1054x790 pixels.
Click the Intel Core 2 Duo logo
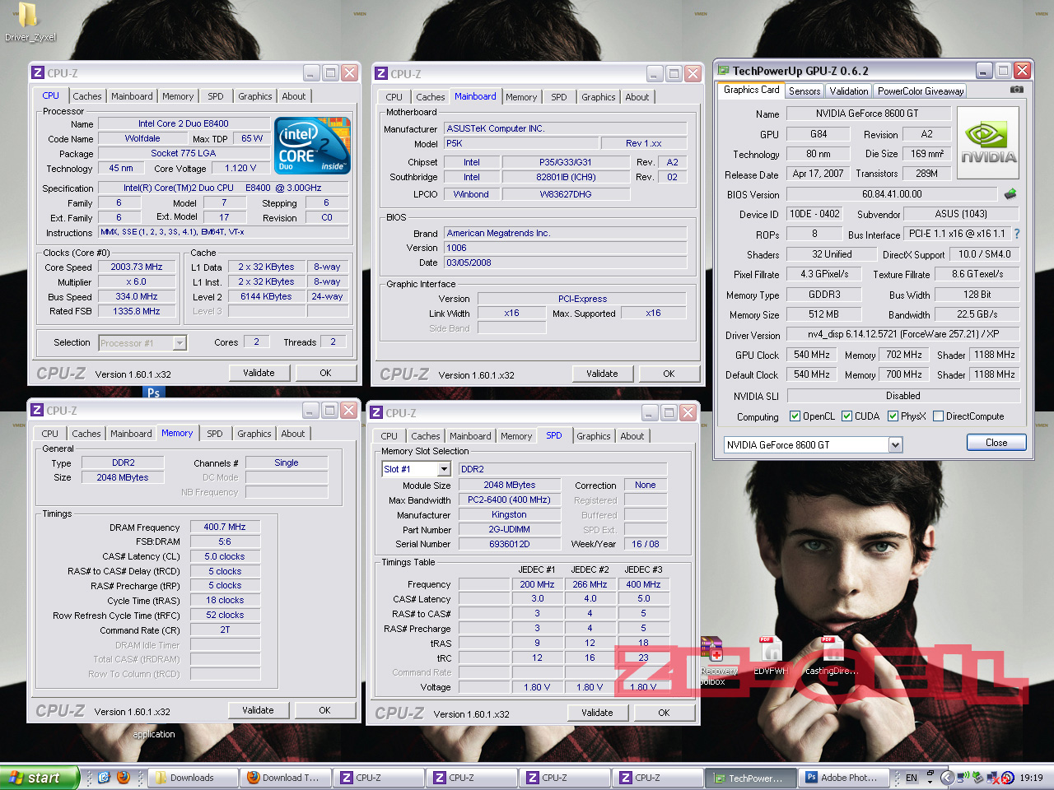(x=312, y=146)
